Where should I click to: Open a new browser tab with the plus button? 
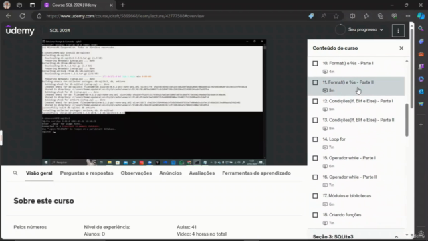(123, 5)
